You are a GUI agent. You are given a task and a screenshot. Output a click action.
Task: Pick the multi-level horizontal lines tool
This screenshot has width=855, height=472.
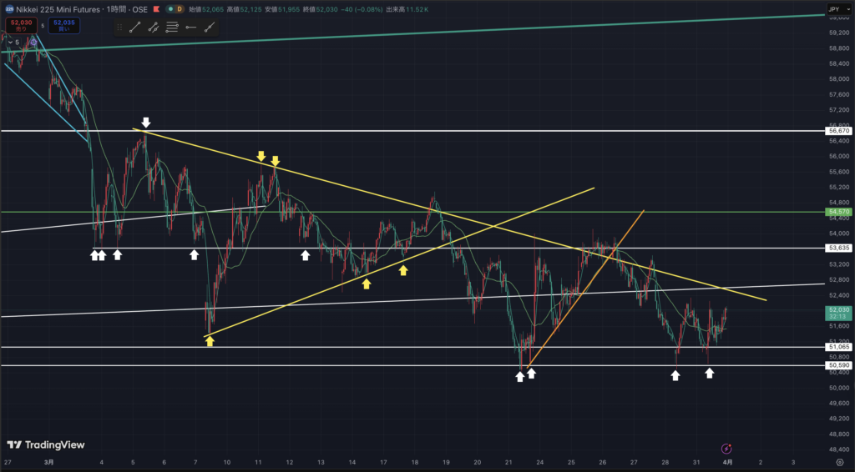(x=172, y=27)
